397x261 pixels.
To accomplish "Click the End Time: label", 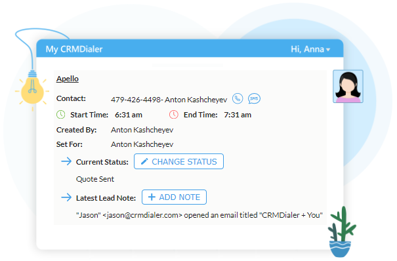I will pyautogui.click(x=201, y=115).
